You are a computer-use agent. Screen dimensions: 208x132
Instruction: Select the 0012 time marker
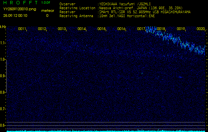pyautogui.click(x=42, y=29)
